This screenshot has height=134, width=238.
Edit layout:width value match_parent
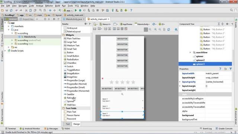[x=218, y=73]
